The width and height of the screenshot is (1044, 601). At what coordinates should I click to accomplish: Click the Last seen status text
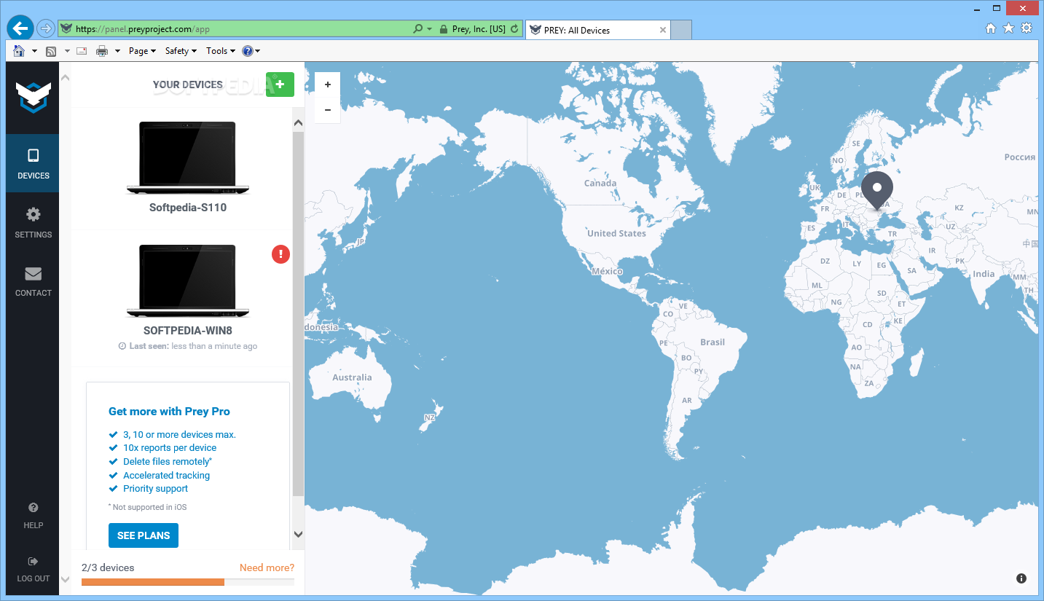[188, 346]
